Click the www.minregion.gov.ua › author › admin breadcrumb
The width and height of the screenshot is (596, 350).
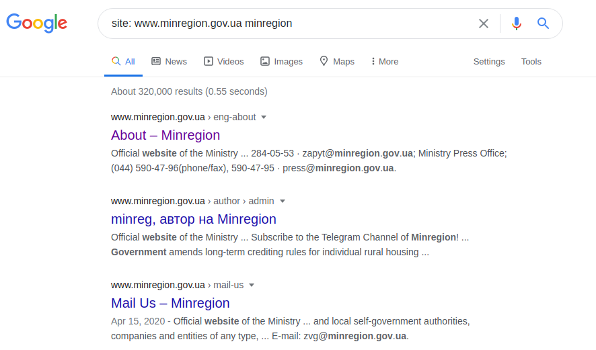192,201
